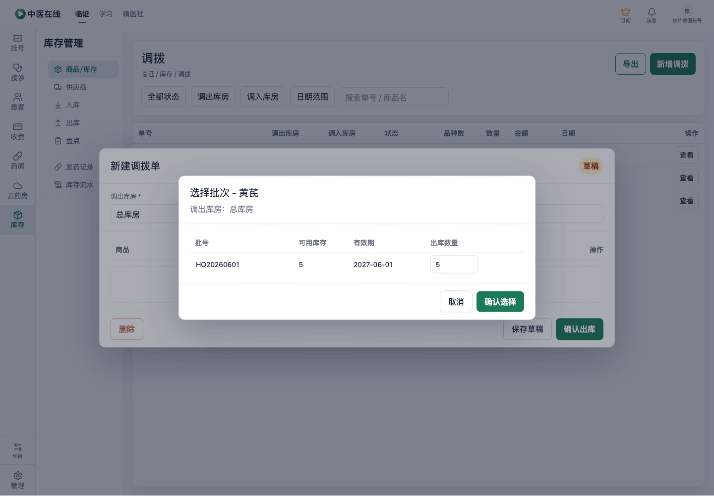The image size is (714, 496).
Task: Switch to the 精医社 top tab
Action: click(x=133, y=14)
